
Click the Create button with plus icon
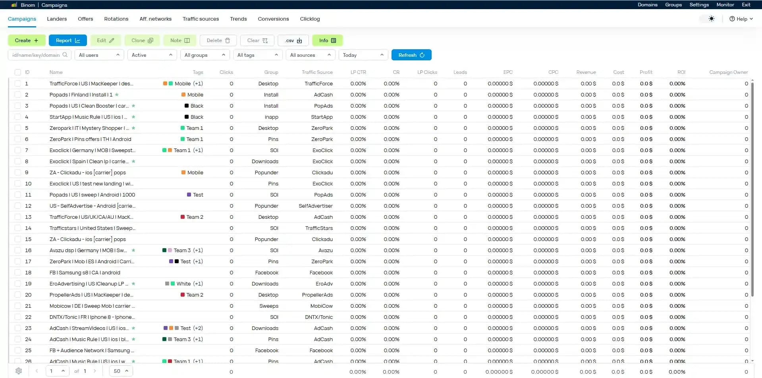27,40
